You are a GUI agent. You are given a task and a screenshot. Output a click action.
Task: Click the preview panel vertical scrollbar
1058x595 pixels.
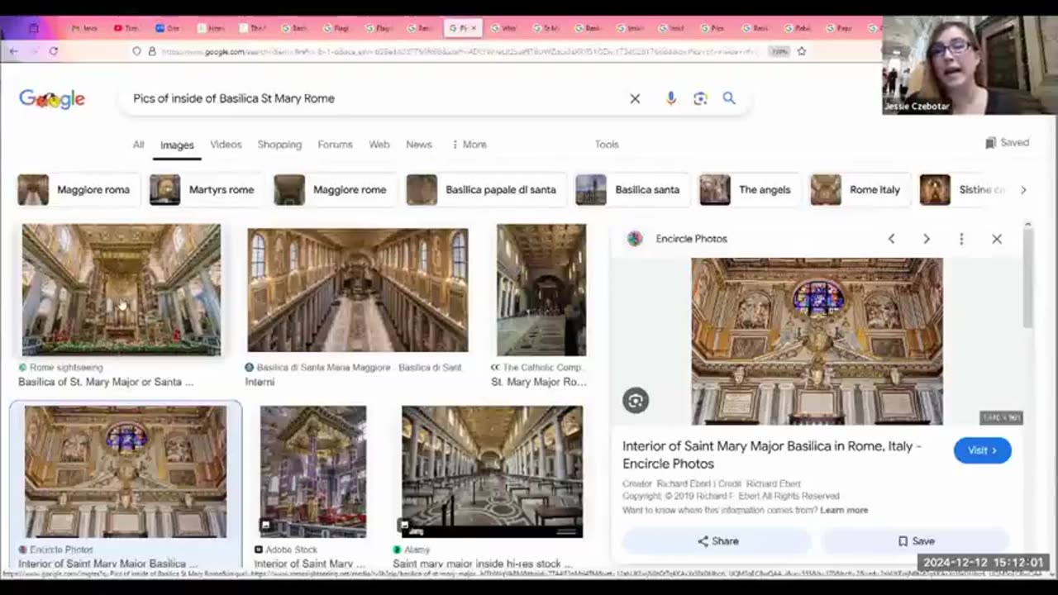[x=1027, y=278]
